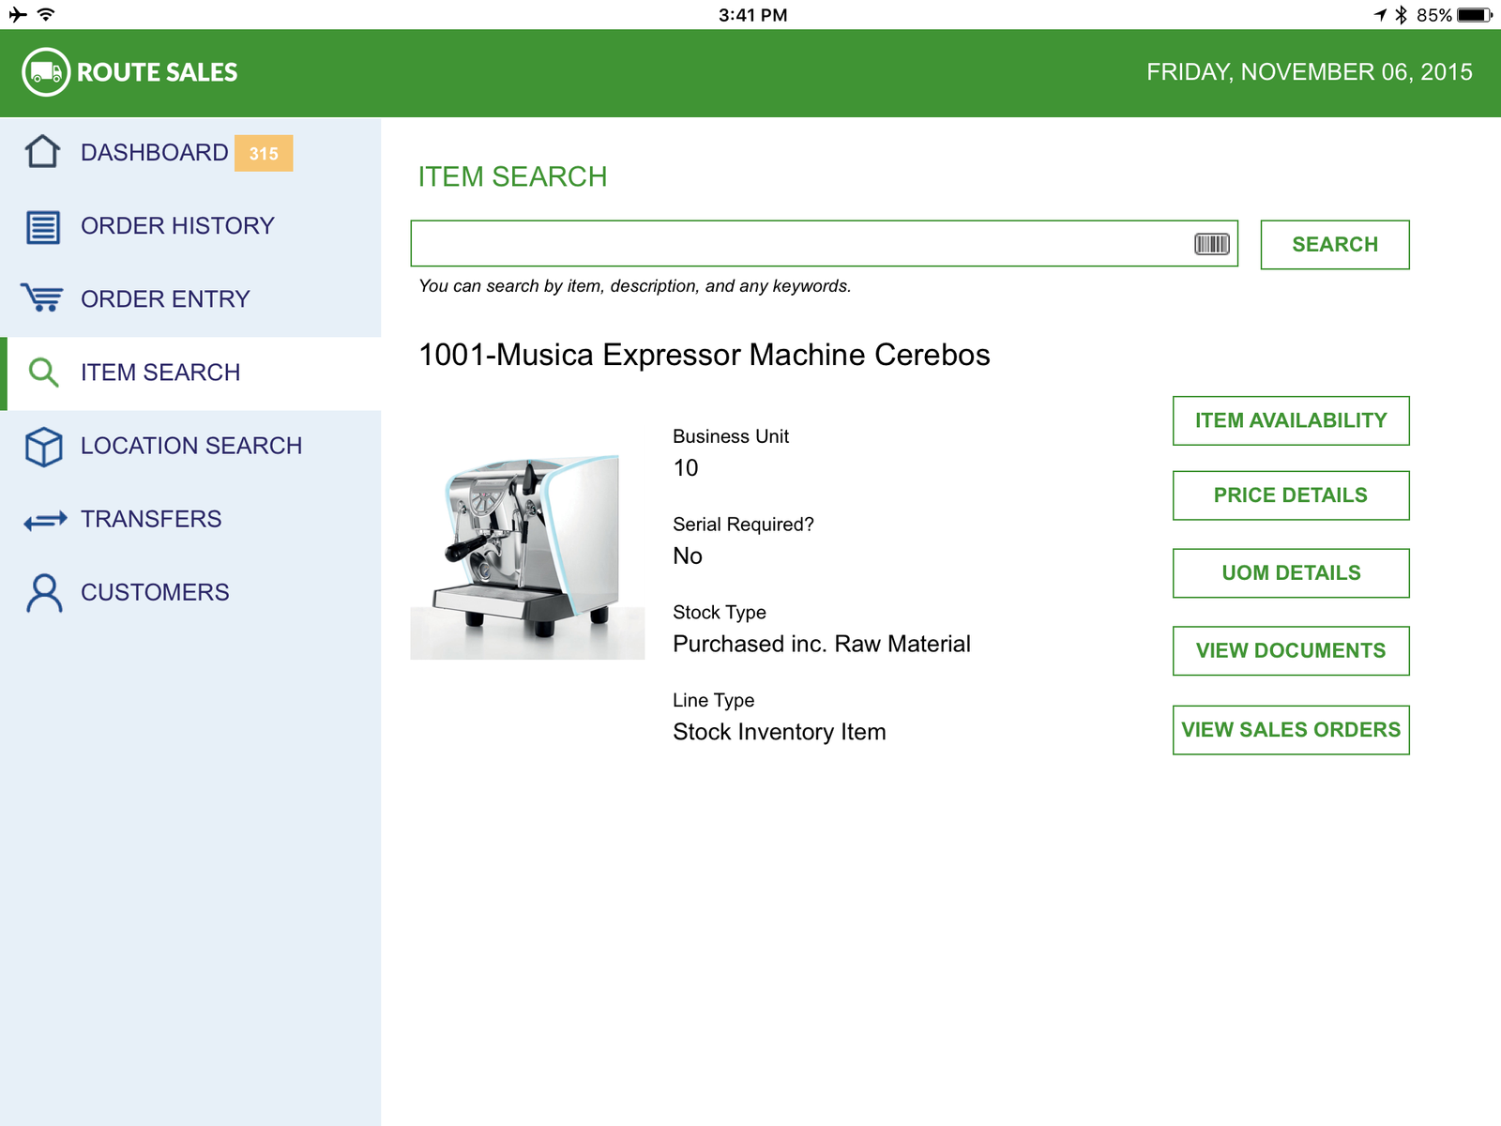Click the SEARCH button
This screenshot has width=1501, height=1126.
1335,245
